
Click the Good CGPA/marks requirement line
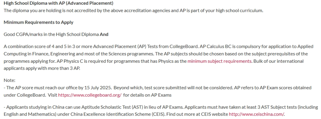56,35
